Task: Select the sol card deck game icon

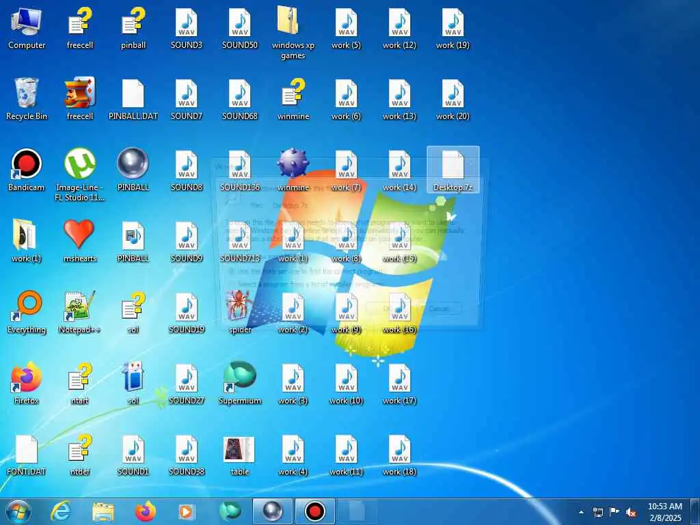Action: point(133,383)
